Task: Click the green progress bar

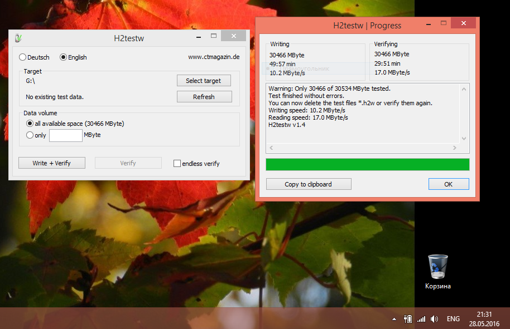Action: (x=367, y=164)
